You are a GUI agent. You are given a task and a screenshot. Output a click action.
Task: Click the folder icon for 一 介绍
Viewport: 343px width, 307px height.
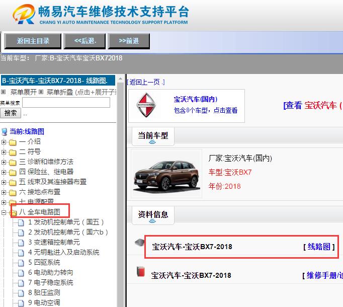click(x=13, y=142)
